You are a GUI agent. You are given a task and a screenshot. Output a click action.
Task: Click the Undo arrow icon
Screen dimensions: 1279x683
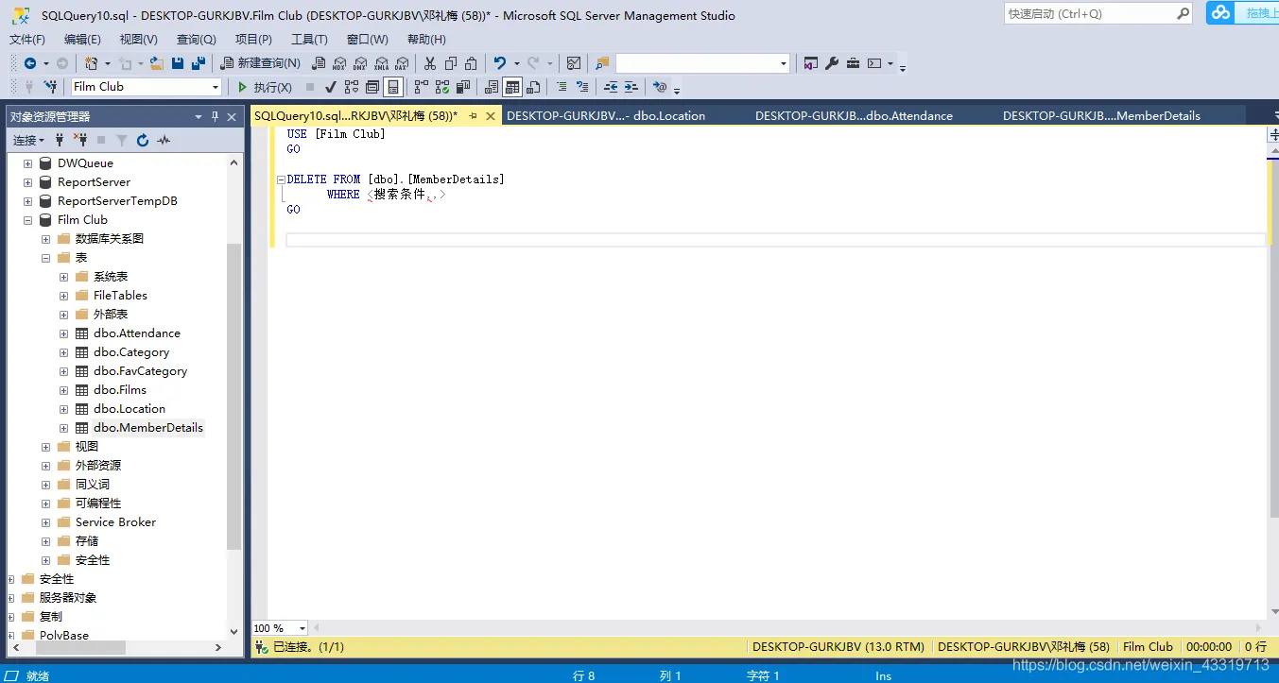pos(500,63)
